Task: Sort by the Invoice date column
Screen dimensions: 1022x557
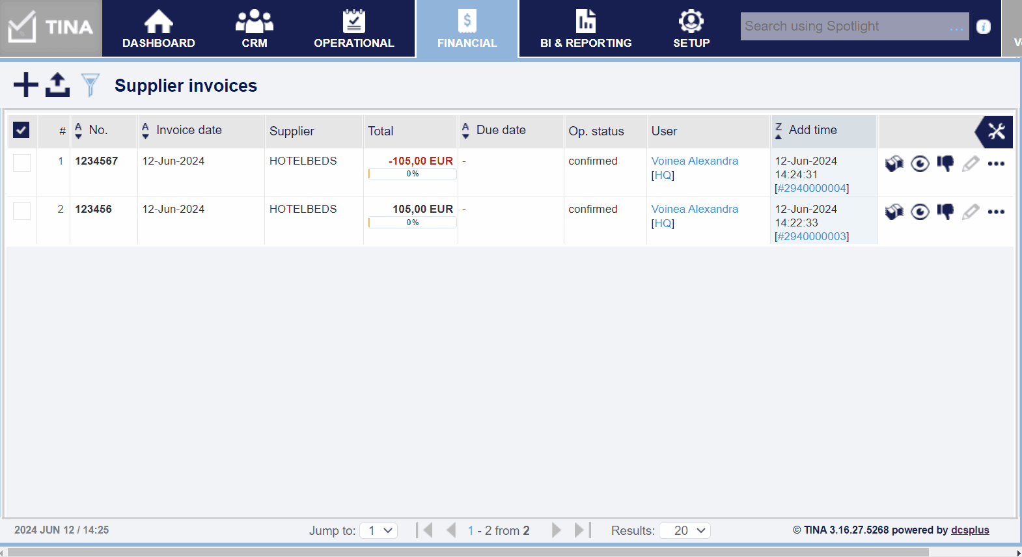Action: point(189,130)
